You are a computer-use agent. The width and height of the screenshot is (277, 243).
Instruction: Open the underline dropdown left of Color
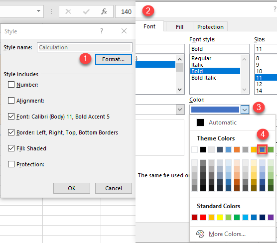click(180, 110)
